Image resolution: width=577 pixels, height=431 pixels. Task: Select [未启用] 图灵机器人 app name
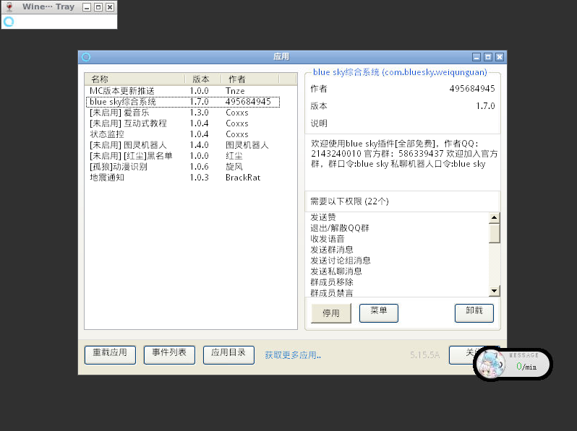128,145
